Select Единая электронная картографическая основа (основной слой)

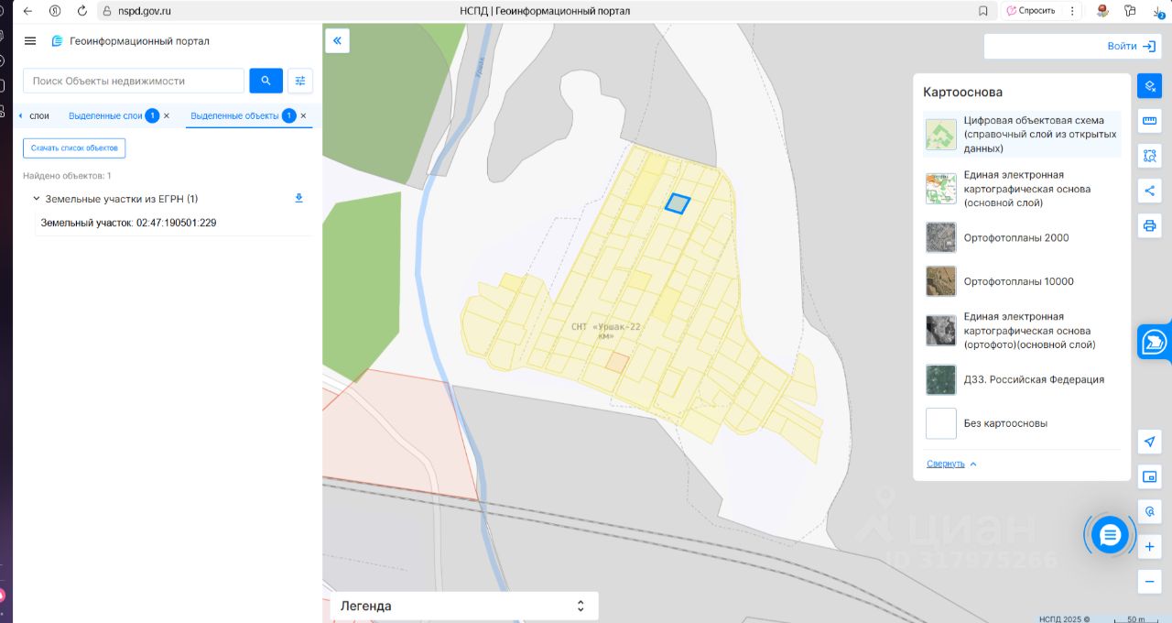point(1022,189)
